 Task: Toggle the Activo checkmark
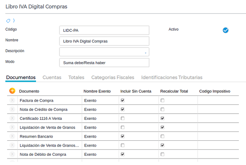(x=225, y=30)
